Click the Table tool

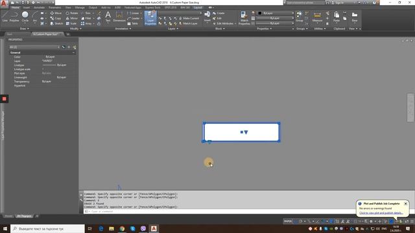pos(132,23)
